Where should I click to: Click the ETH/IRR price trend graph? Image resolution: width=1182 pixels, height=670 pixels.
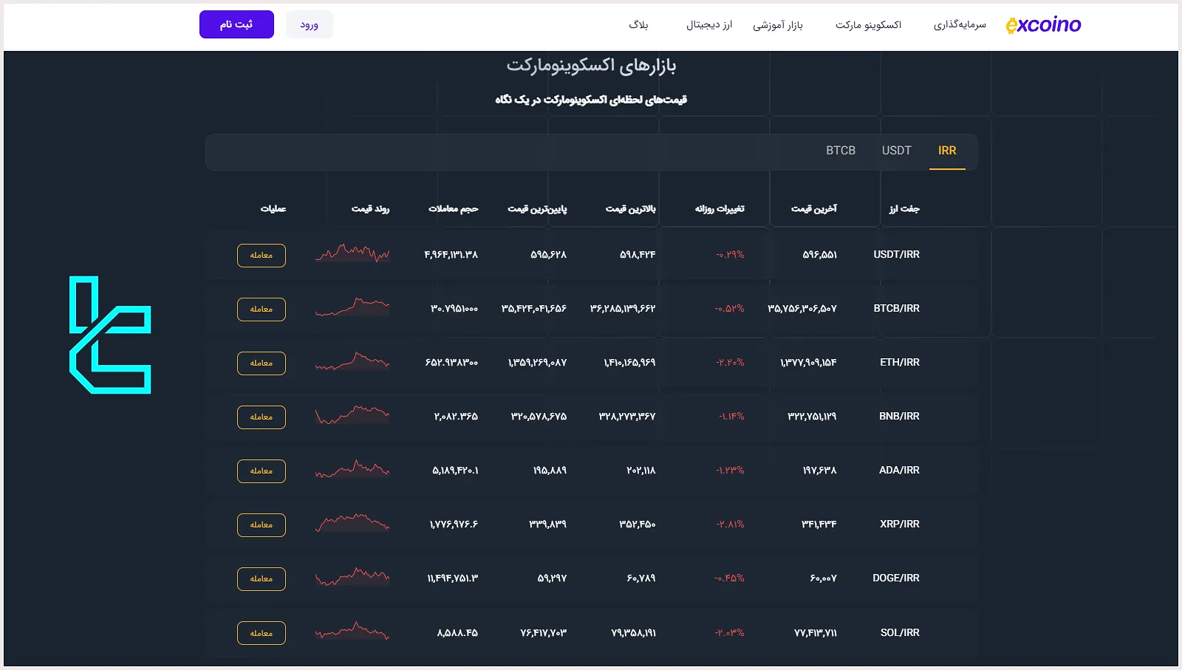[352, 363]
